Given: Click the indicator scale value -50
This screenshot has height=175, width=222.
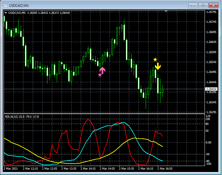Looking at the screenshot, I should (207, 154).
